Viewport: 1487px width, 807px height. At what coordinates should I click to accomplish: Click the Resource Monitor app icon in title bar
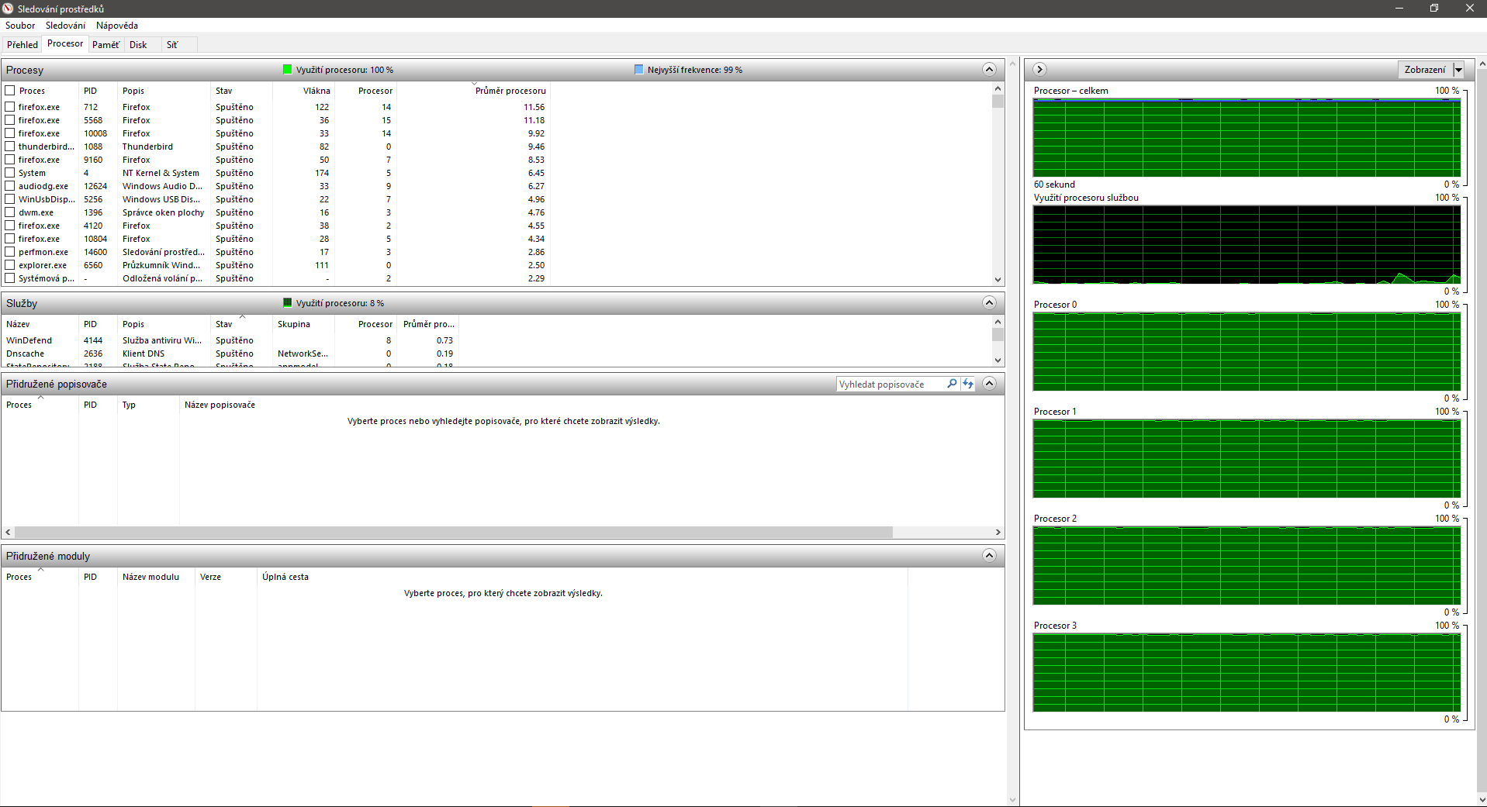[x=9, y=9]
